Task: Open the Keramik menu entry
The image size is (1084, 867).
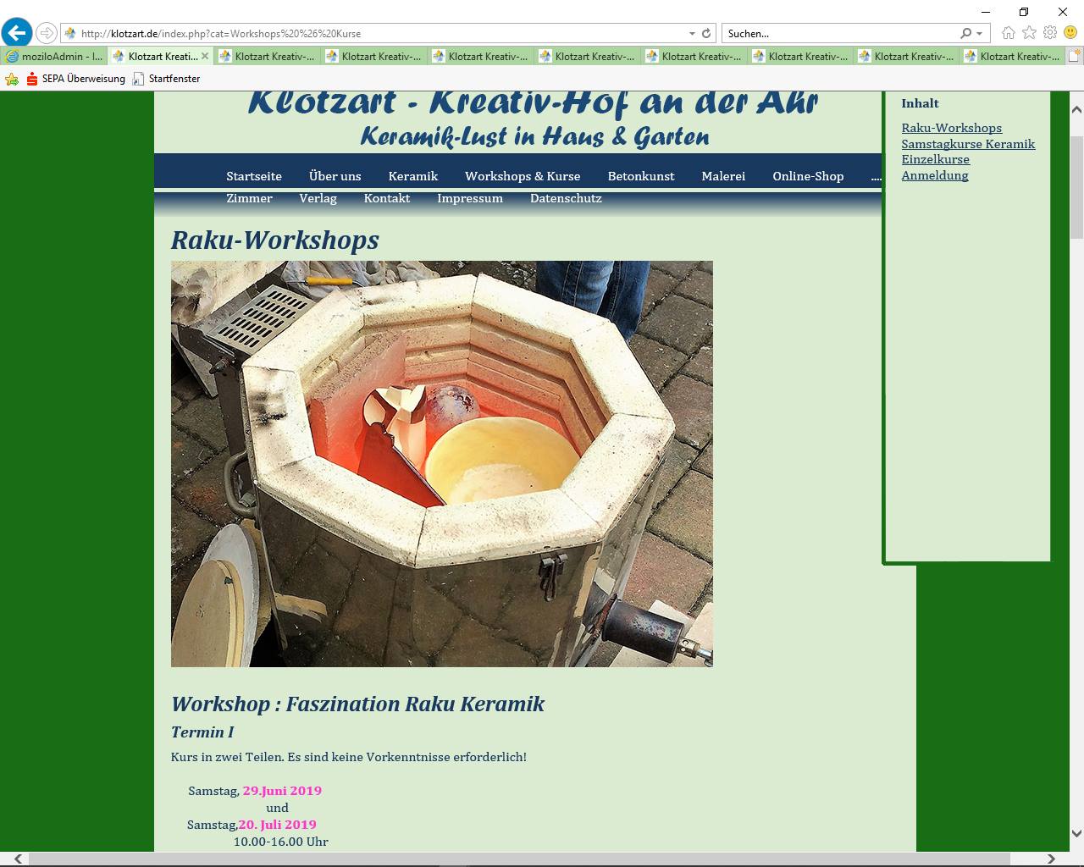Action: 413,176
